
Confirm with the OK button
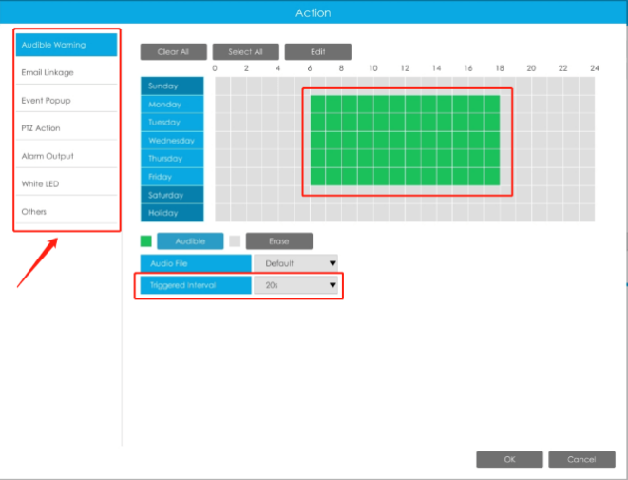coord(509,460)
